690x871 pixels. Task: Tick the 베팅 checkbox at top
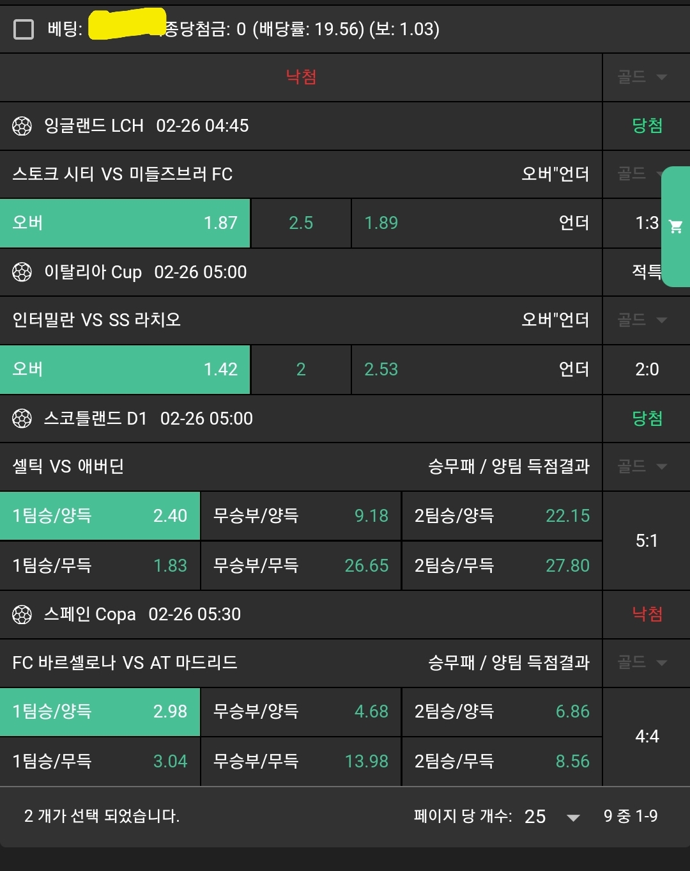point(24,29)
